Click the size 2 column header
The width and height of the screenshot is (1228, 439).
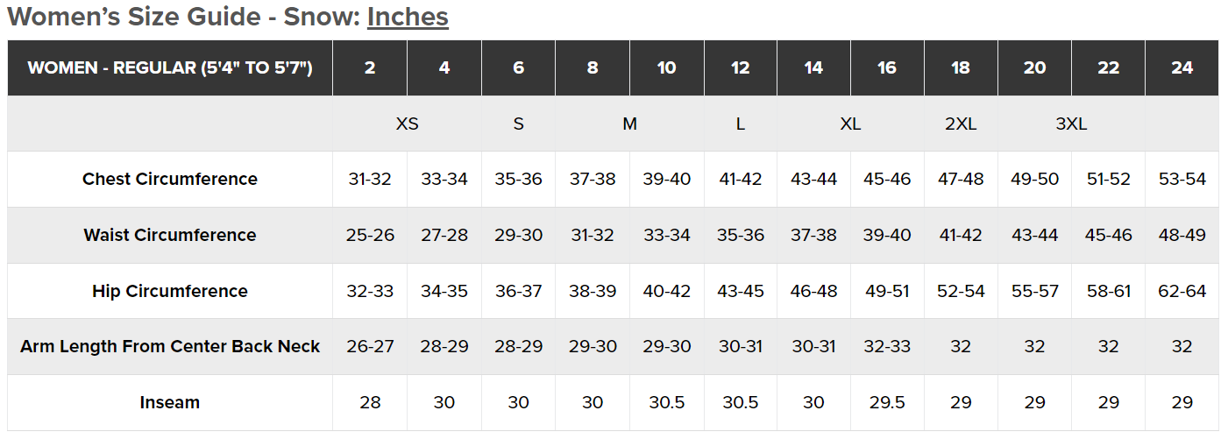[x=370, y=67]
